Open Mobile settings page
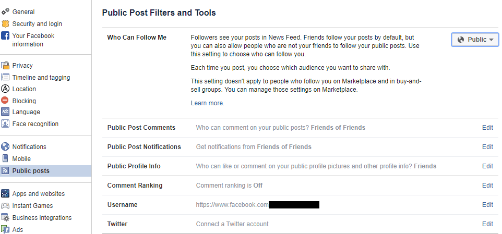This screenshot has height=234, width=502. [21, 159]
